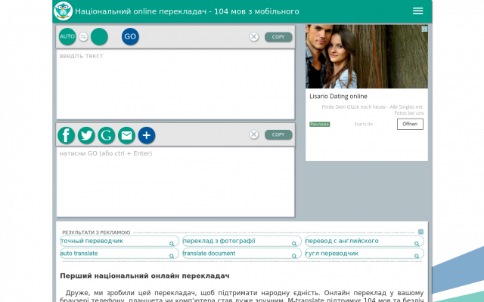Search 'translate document' suggestion
Screen dimensions: 484x302
pyautogui.click(x=242, y=254)
